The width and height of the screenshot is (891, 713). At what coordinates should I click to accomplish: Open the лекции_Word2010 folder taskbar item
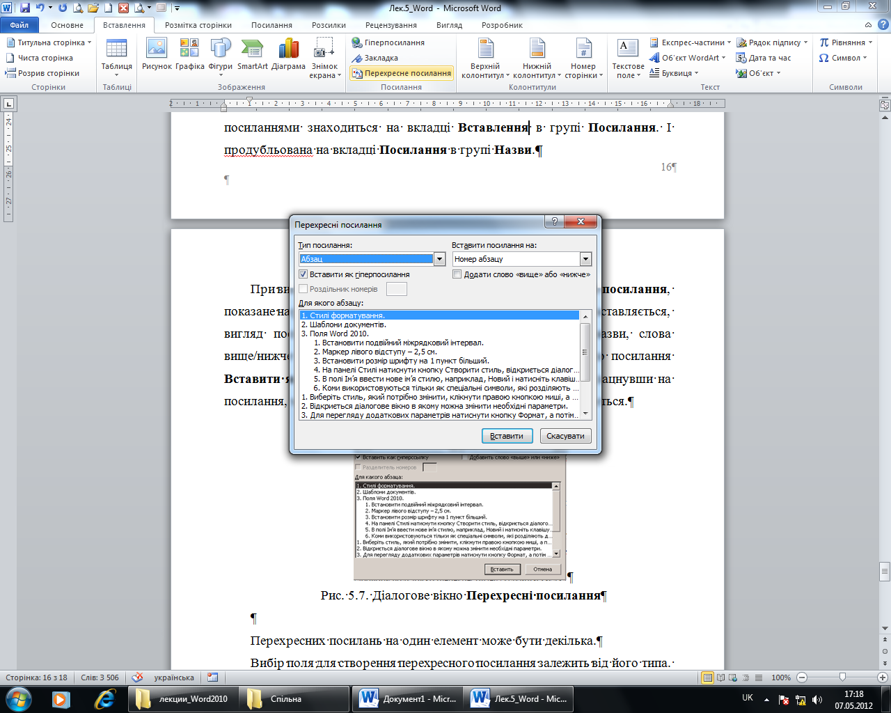click(x=182, y=699)
